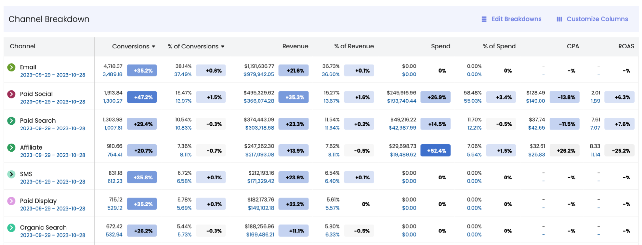Click SMS revenue value $212,193.16
The width and height of the screenshot is (642, 245).
tap(261, 173)
